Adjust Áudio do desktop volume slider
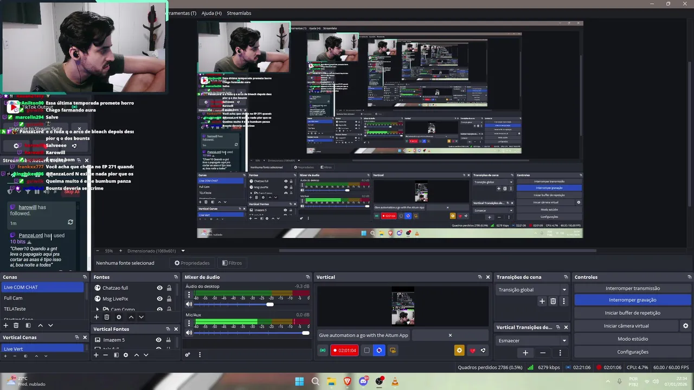Screen dimensions: 694x390 [252, 304]
